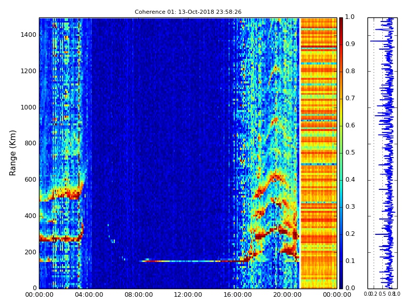Click the colorbar tick label 0.5

pyautogui.click(x=350, y=152)
